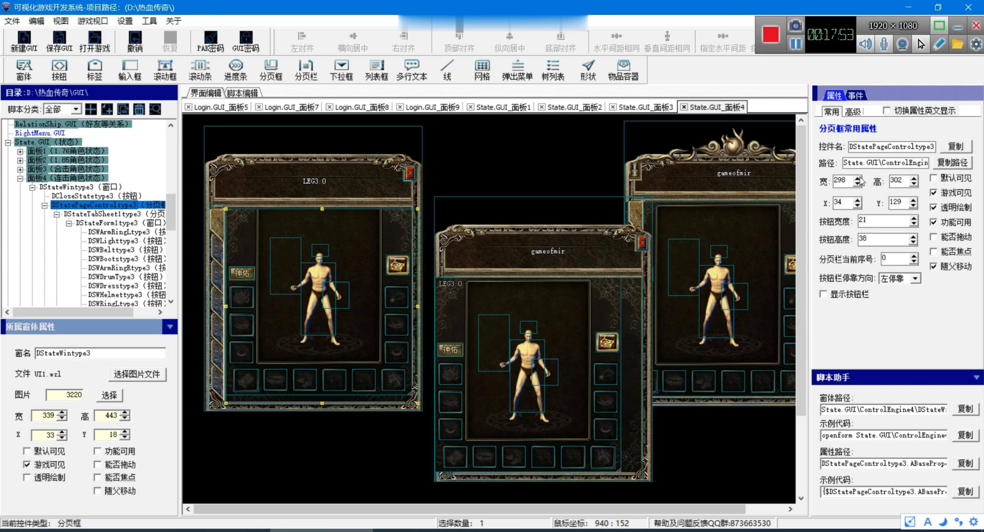Select the 分页框 control tool

coord(271,70)
